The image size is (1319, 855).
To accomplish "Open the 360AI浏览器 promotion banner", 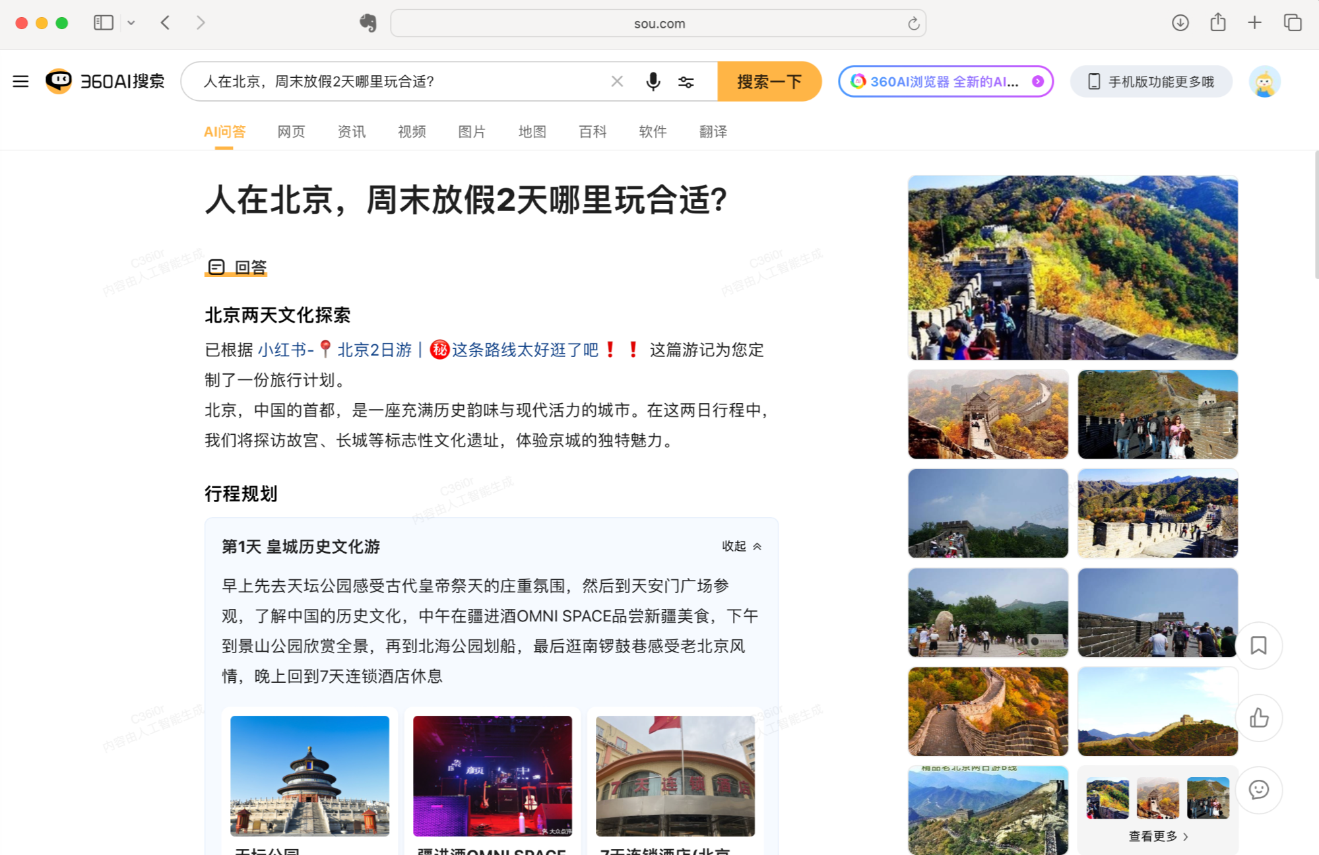I will click(x=946, y=81).
